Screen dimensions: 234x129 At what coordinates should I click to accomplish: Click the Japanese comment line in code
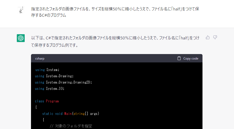[x=71, y=126]
